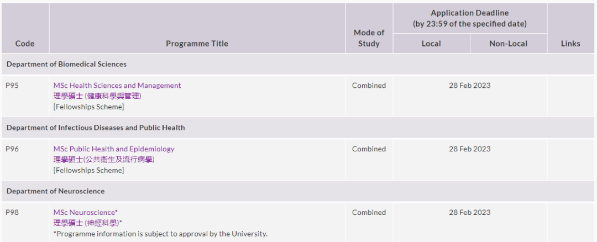Click the Local deadline subheader
597x242 pixels.
point(431,44)
